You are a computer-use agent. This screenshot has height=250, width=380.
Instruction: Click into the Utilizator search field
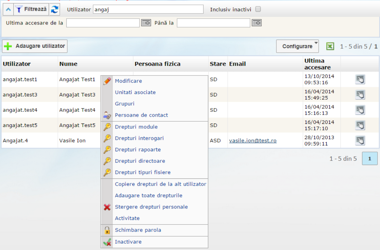pyautogui.click(x=148, y=9)
